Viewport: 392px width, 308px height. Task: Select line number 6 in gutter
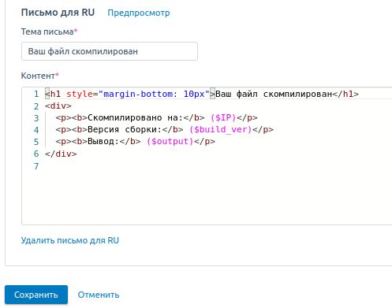tap(36, 154)
